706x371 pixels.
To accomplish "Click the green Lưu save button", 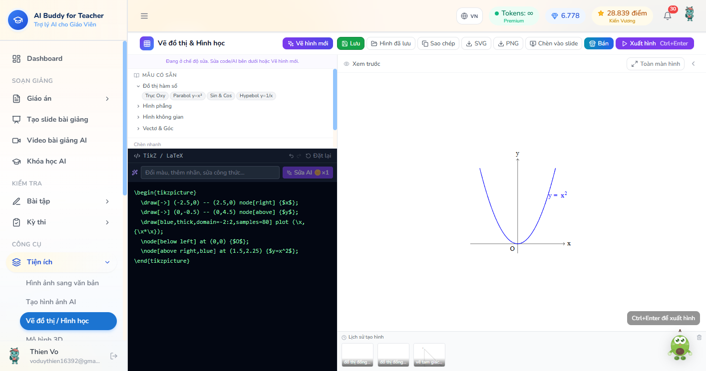I will click(351, 43).
